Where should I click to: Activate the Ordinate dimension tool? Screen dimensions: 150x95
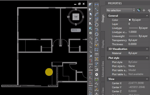pyautogui.click(x=96, y=19)
